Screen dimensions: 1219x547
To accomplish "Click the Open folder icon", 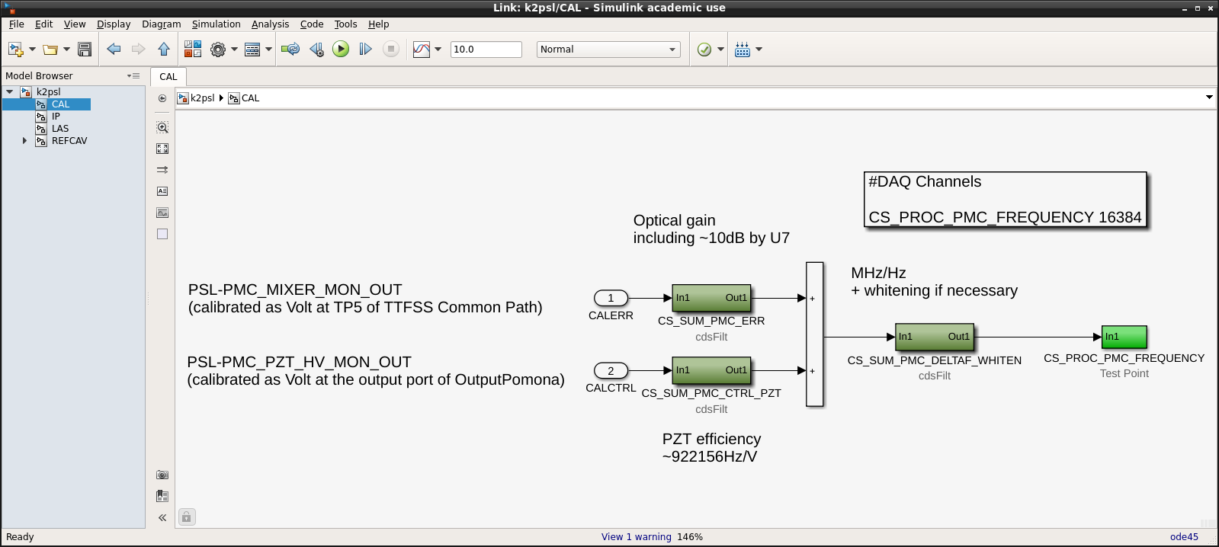I will pyautogui.click(x=50, y=50).
